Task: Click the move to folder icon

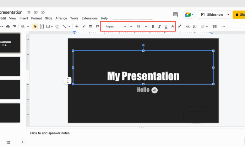Action: (x=36, y=12)
